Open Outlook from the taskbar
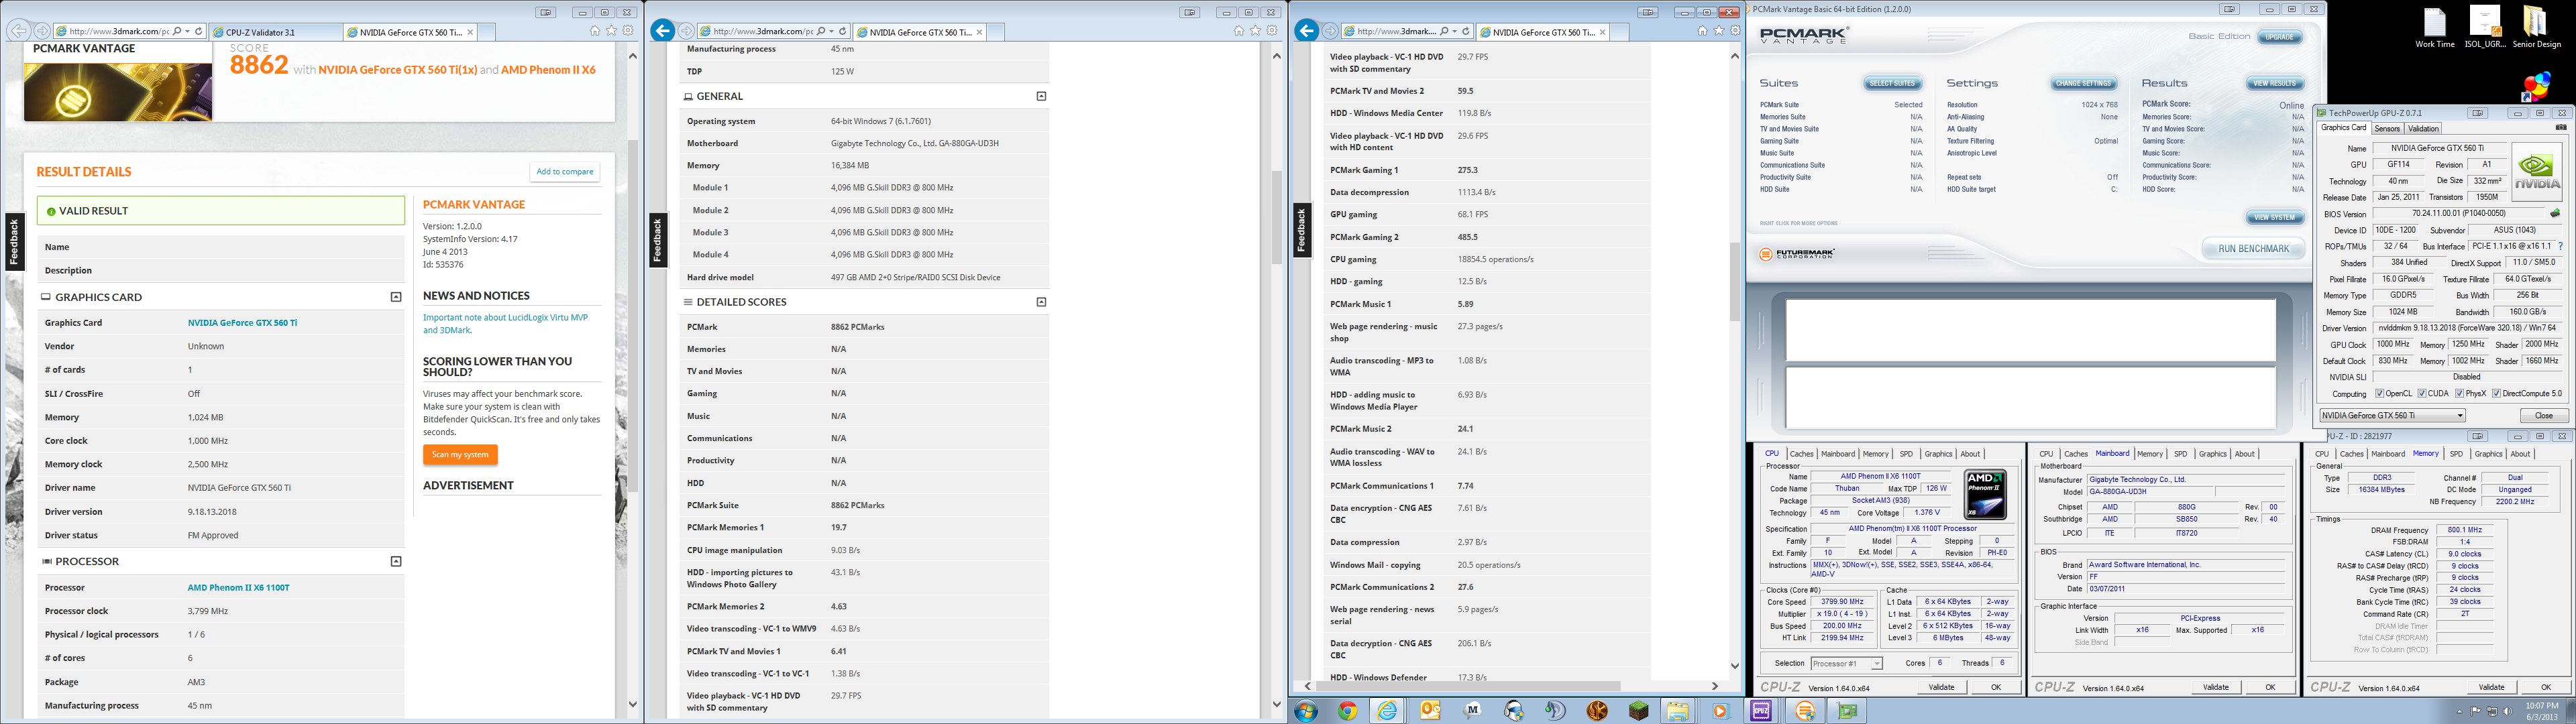 click(1430, 711)
